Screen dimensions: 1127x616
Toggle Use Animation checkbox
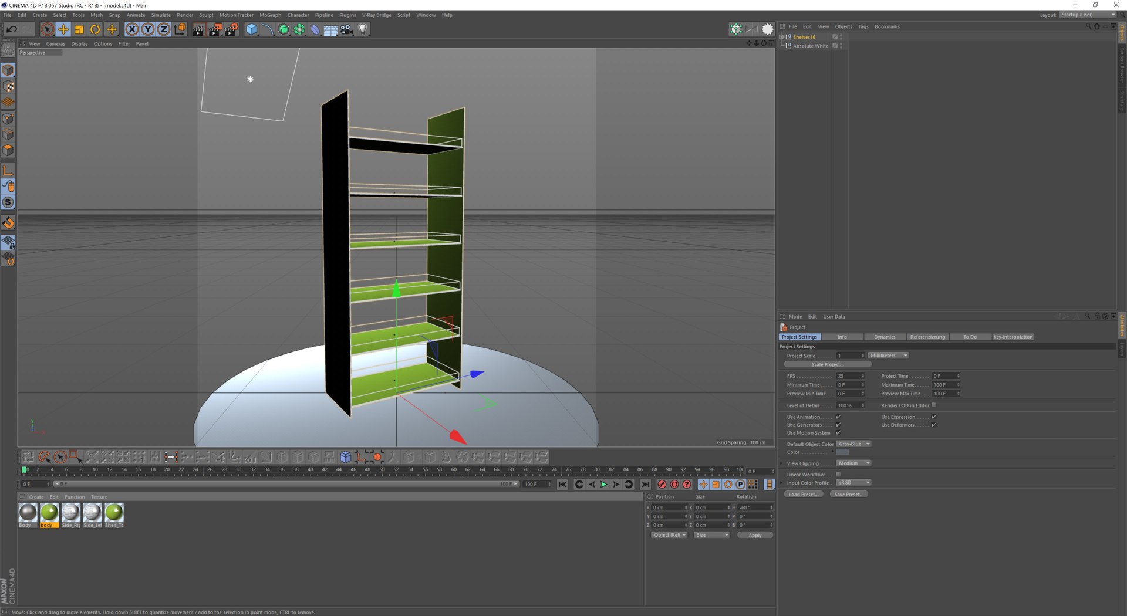click(838, 417)
